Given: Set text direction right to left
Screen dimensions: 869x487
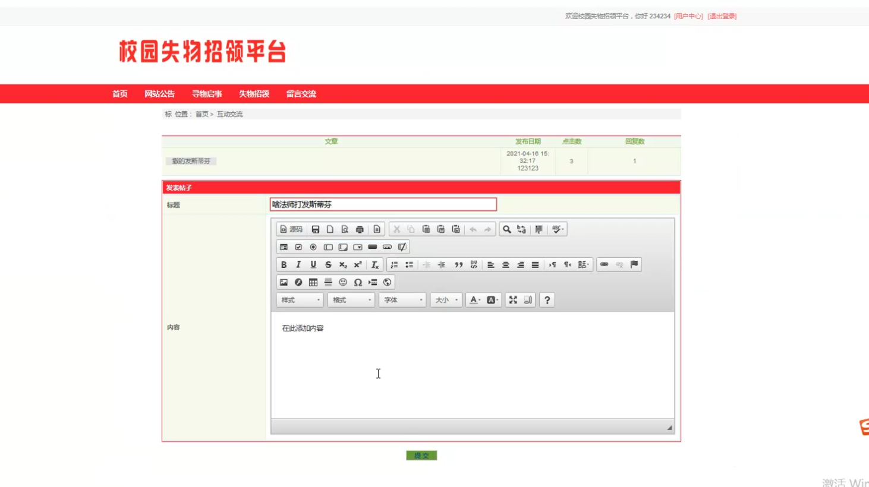Looking at the screenshot, I should tap(568, 265).
